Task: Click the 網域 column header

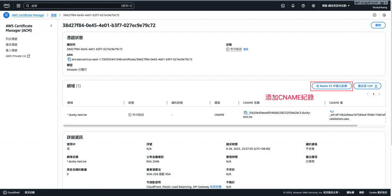Action: click(x=70, y=103)
